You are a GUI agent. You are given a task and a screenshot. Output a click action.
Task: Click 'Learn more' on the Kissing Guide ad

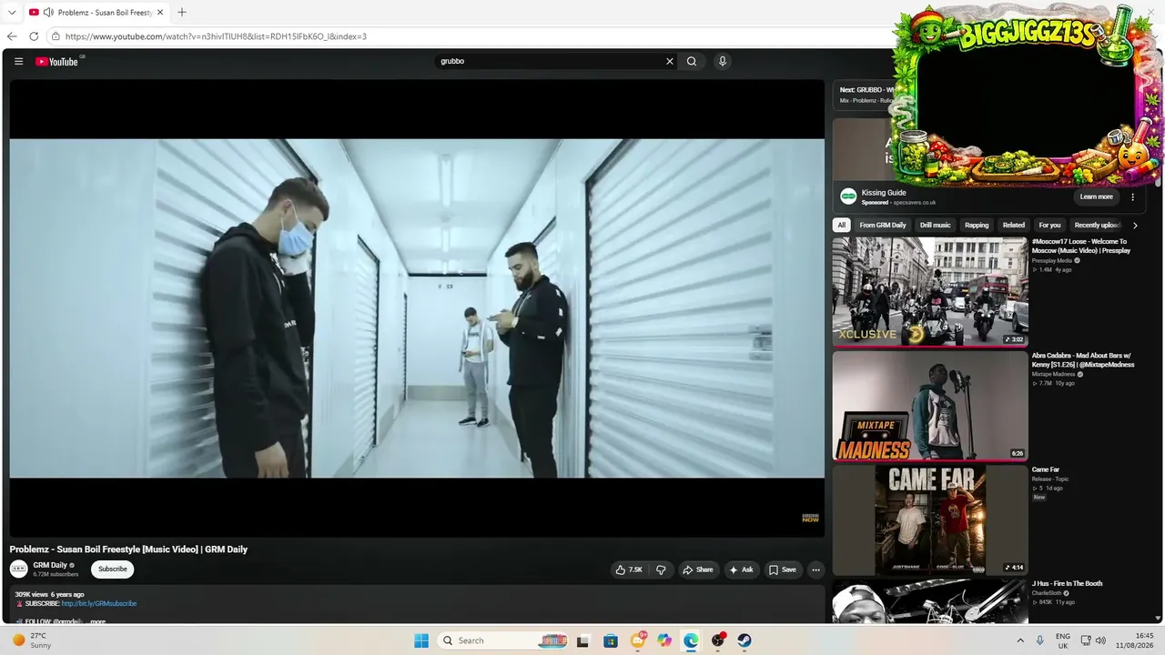click(x=1096, y=196)
